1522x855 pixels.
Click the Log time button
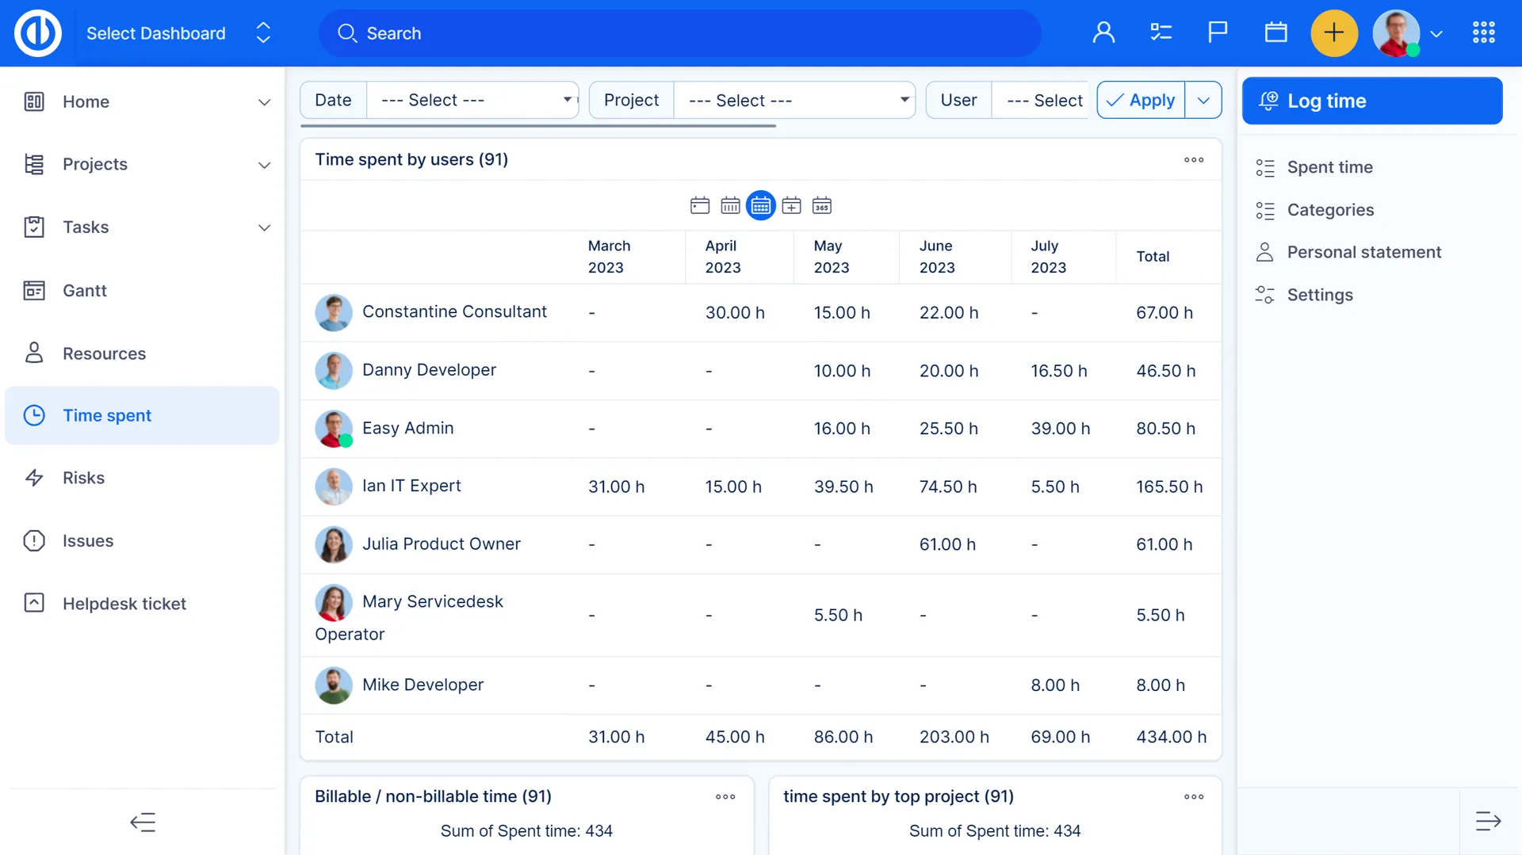coord(1372,101)
